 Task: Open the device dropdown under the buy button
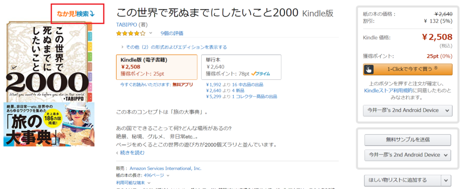407,111
